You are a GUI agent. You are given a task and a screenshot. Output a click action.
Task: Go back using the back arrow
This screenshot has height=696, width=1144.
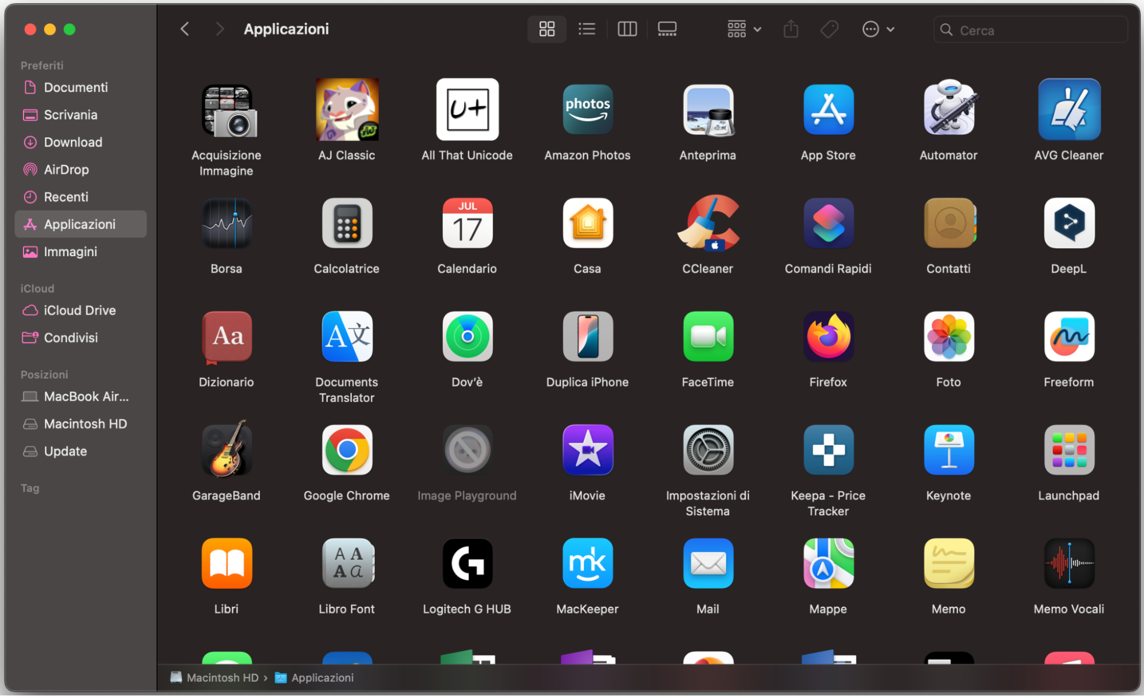pos(185,29)
